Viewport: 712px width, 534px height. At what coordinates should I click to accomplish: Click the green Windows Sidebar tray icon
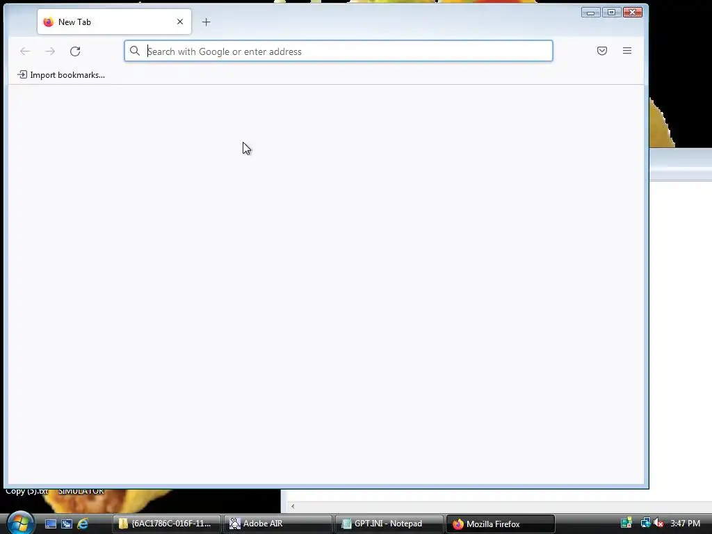[x=626, y=524]
